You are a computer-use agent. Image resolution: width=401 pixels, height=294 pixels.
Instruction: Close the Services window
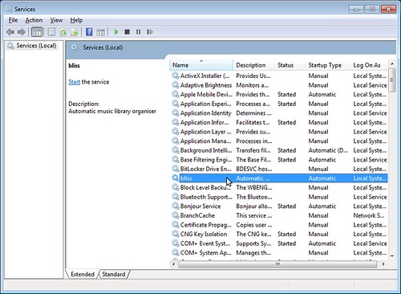[x=388, y=9]
